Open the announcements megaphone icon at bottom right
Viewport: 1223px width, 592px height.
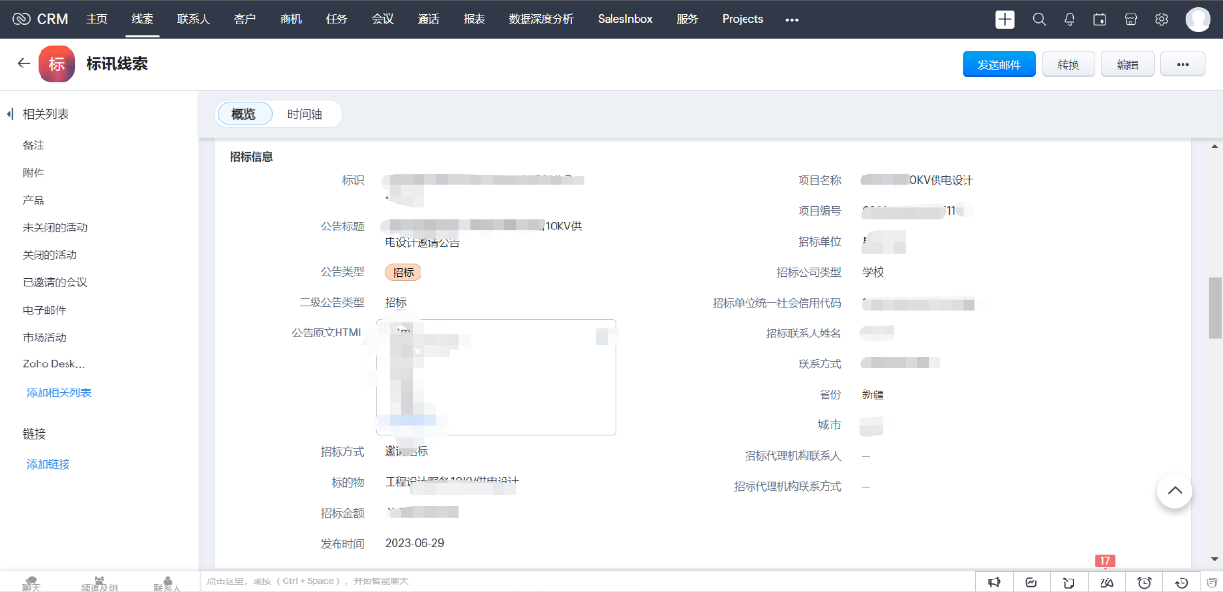click(x=994, y=581)
